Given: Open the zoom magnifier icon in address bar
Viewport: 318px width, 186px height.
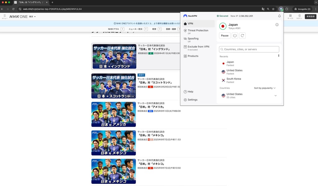Looking at the screenshot, I should [268, 9].
